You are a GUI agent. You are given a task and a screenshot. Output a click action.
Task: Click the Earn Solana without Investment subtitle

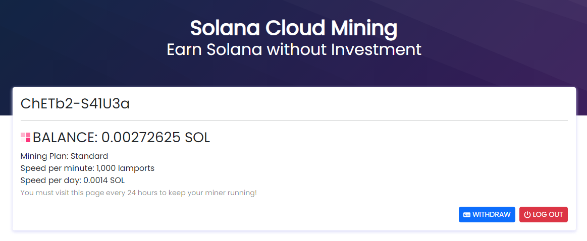(x=294, y=49)
